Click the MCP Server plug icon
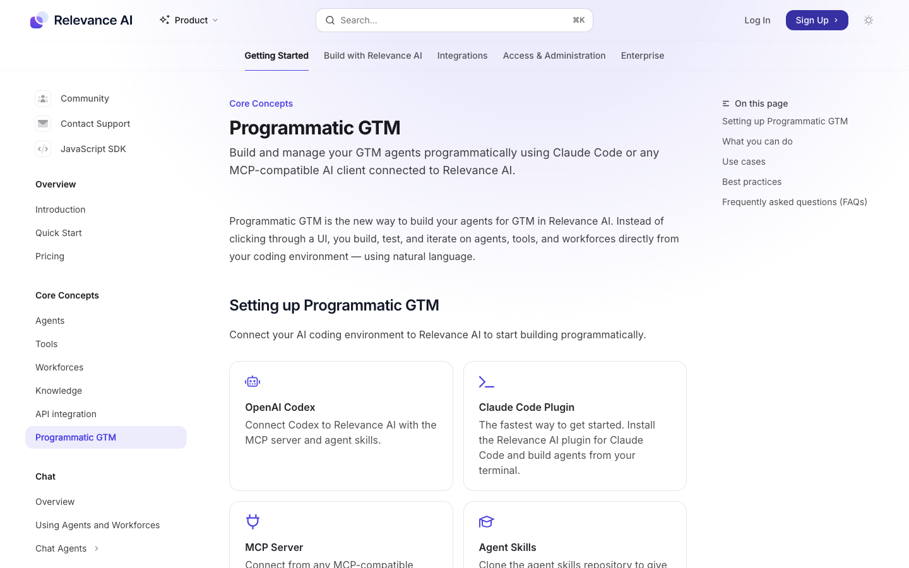 252,522
